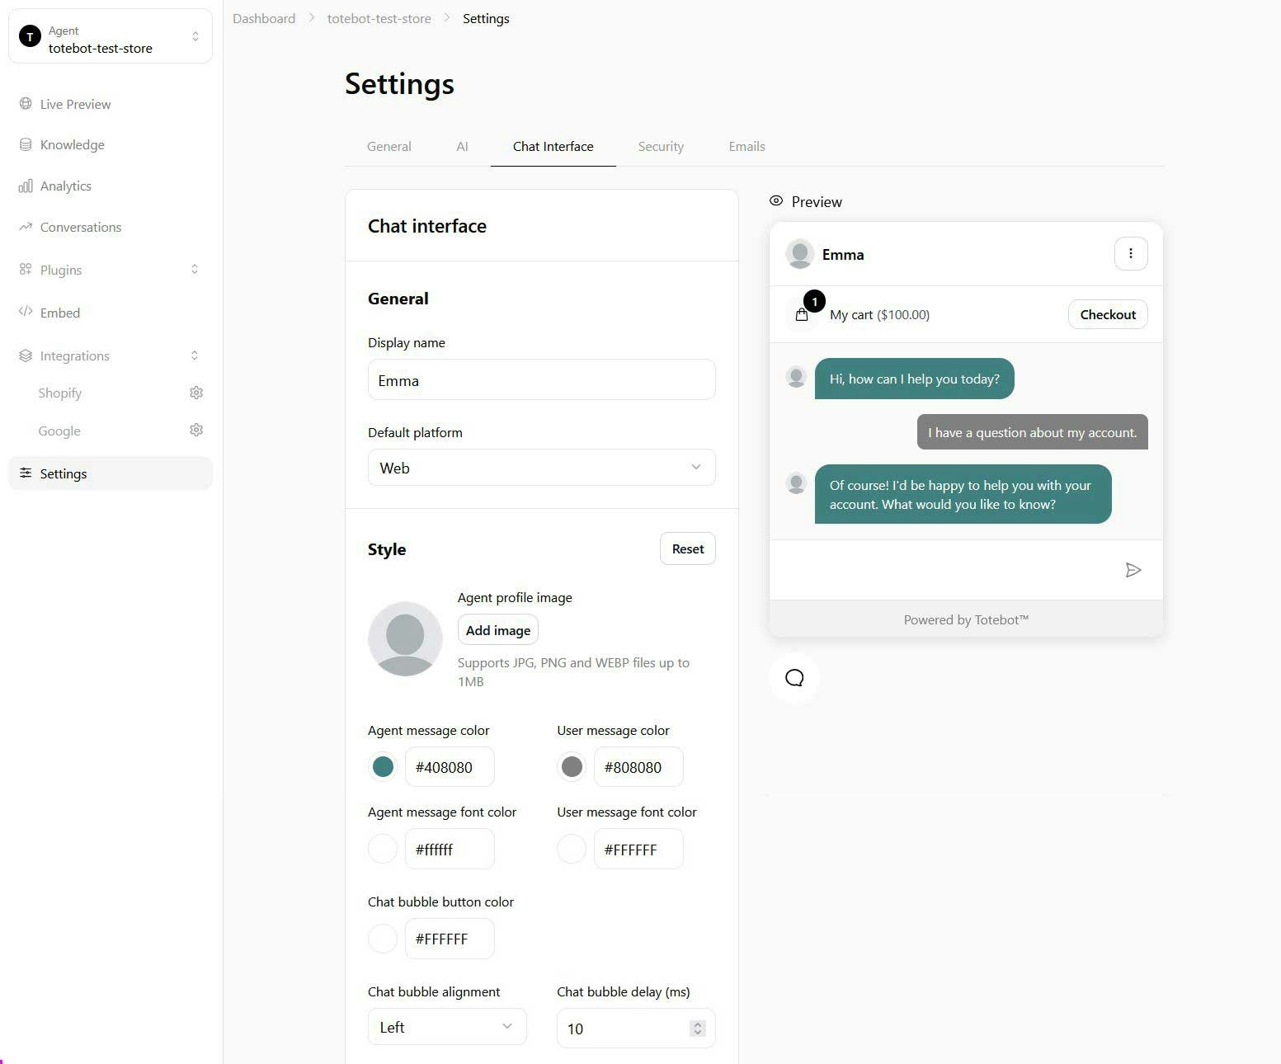The width and height of the screenshot is (1281, 1064).
Task: Open the Analytics section
Action: [65, 186]
